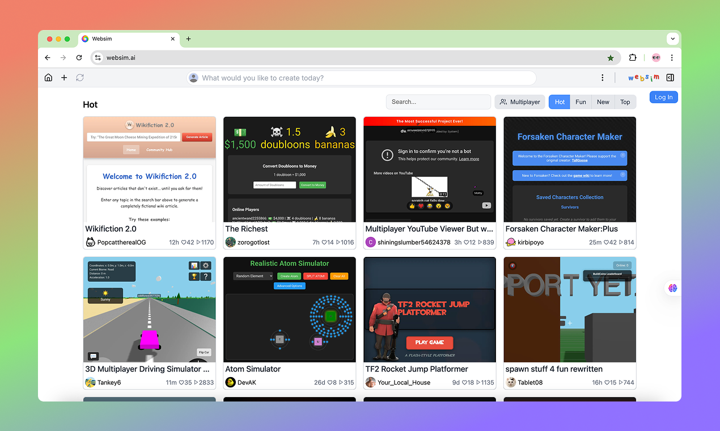Open the Wikifiction 2.0 thumbnail
The image size is (720, 431).
149,170
